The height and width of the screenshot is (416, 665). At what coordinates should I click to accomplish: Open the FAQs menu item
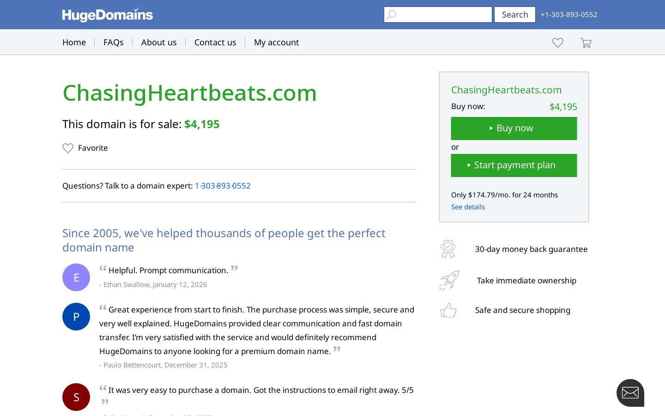click(114, 42)
